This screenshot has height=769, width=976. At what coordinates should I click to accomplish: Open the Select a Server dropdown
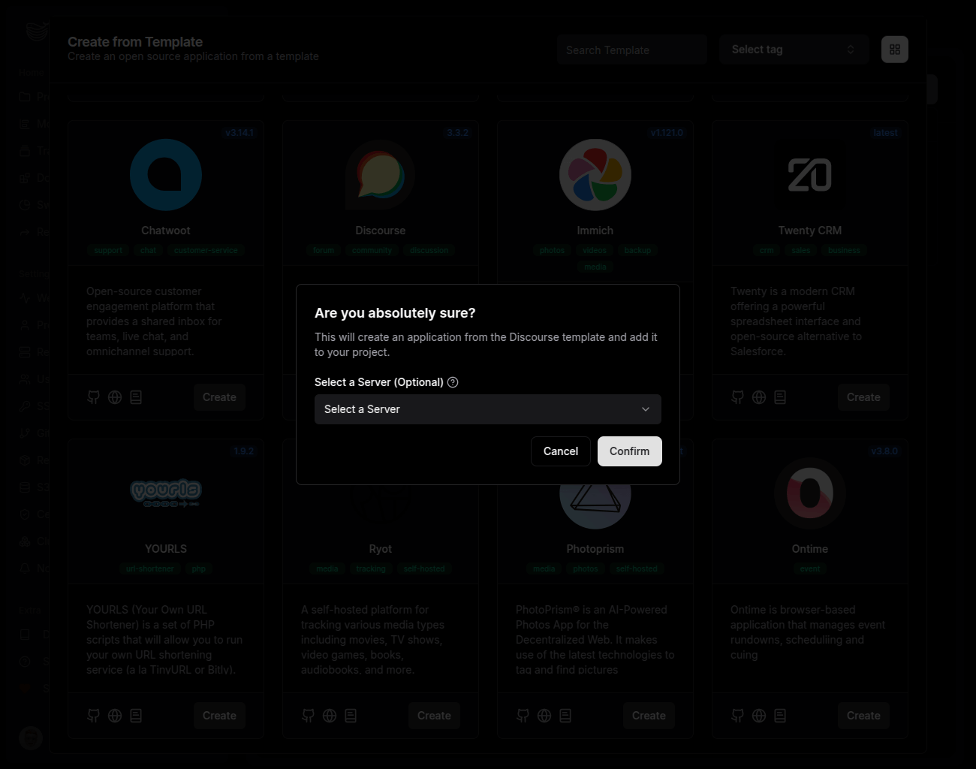[x=488, y=409]
